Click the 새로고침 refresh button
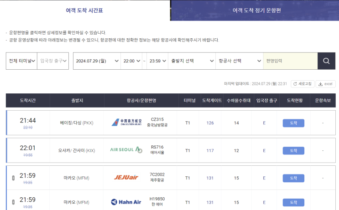The width and height of the screenshot is (339, 210). point(302,84)
